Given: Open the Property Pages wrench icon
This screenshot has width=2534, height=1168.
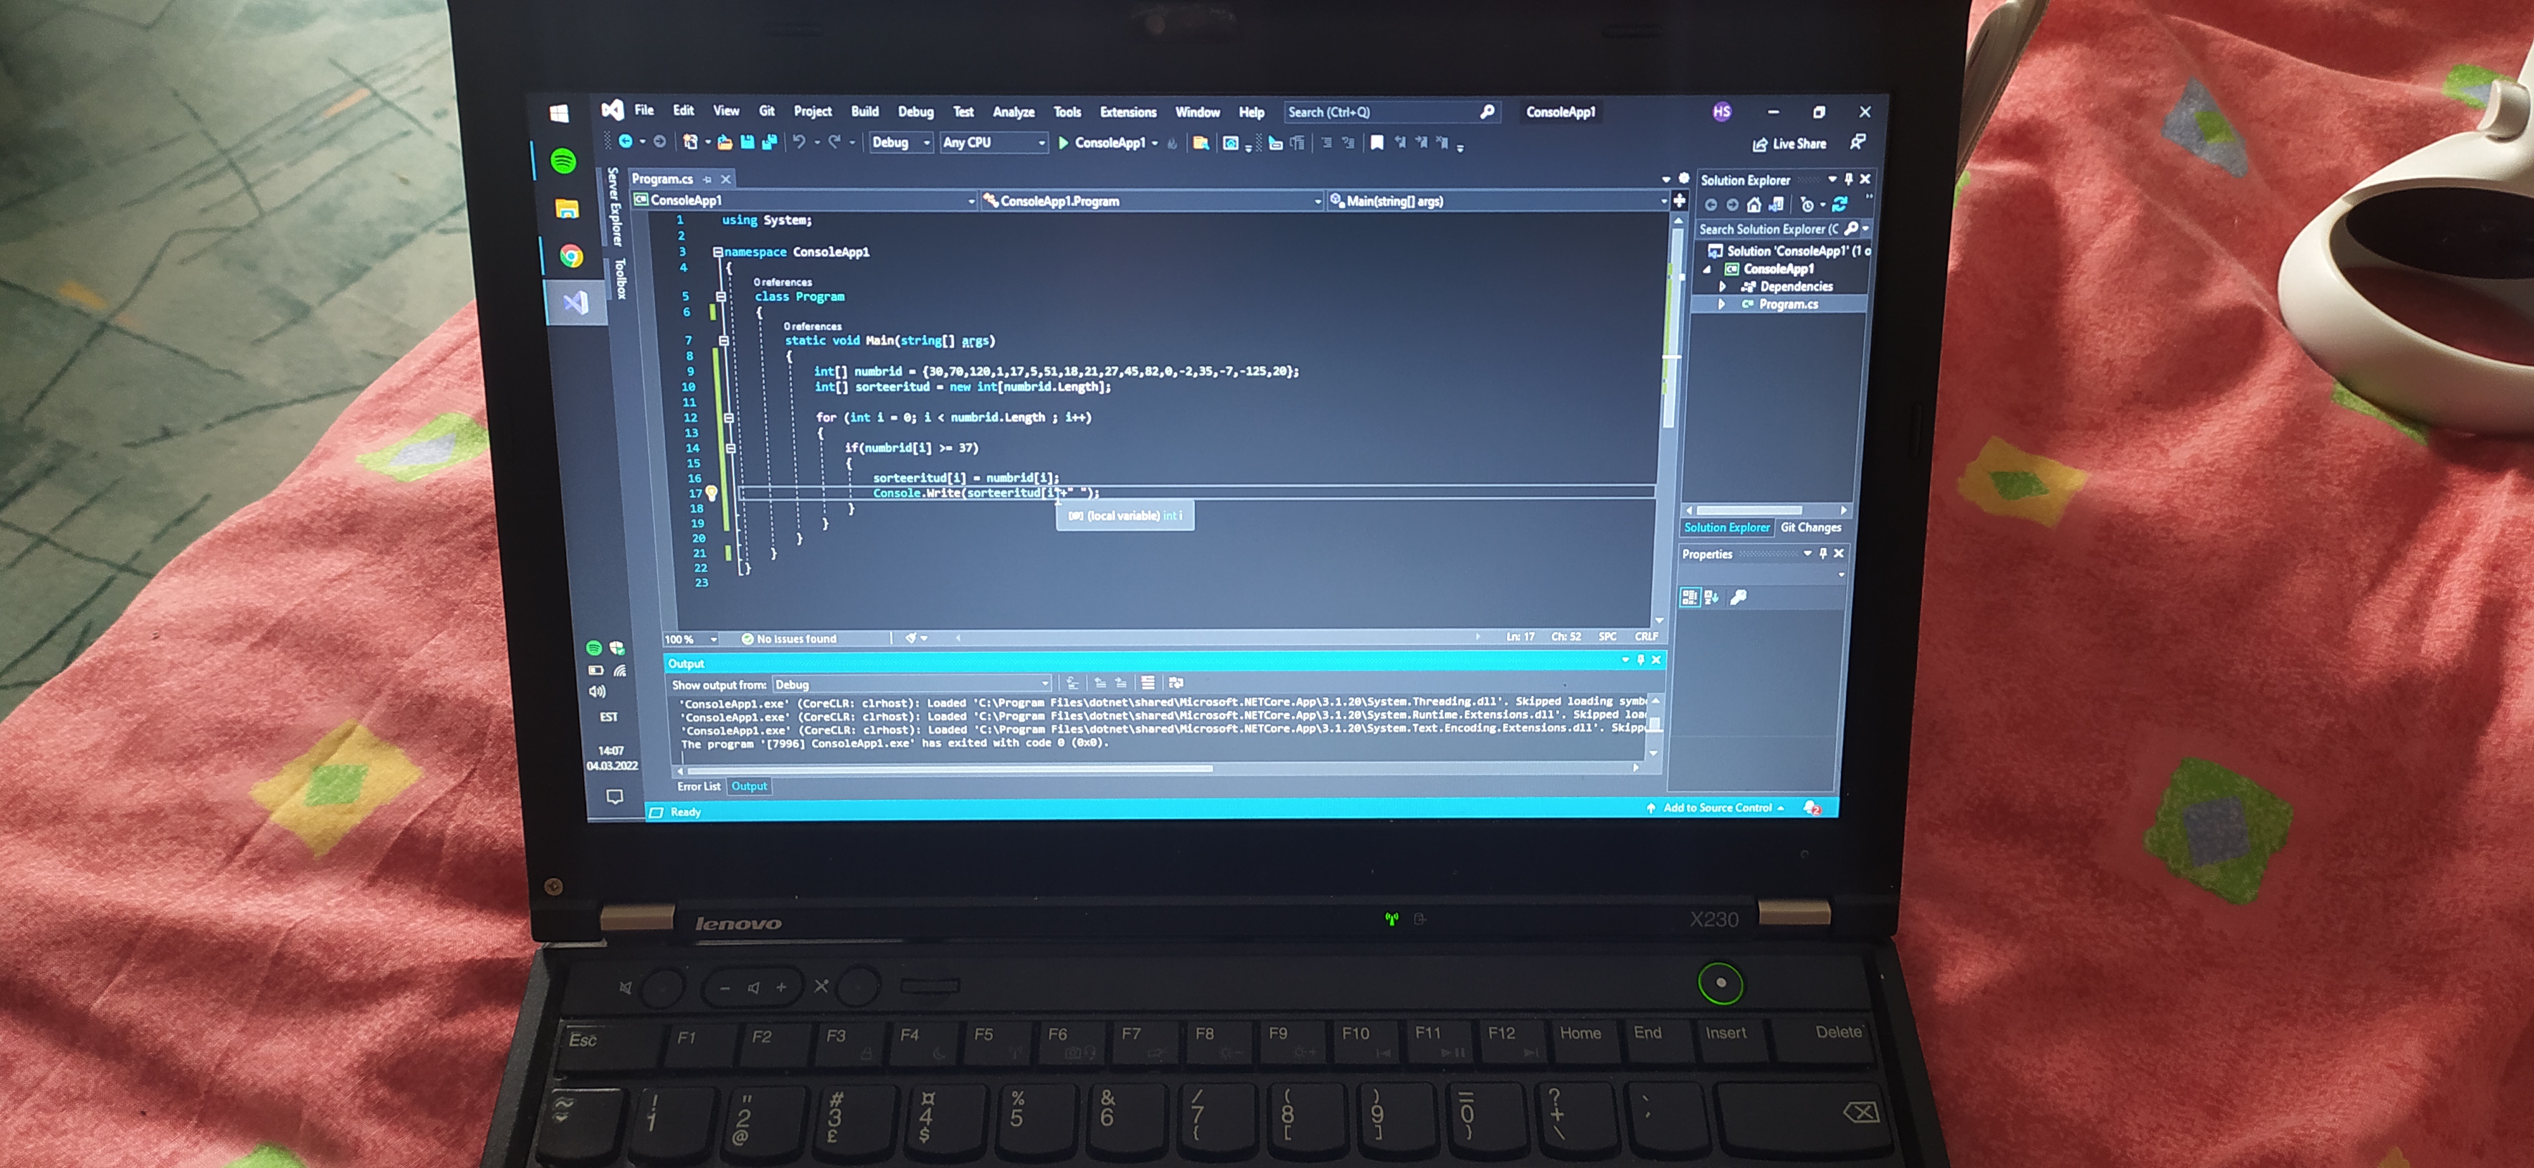Looking at the screenshot, I should tap(1738, 597).
